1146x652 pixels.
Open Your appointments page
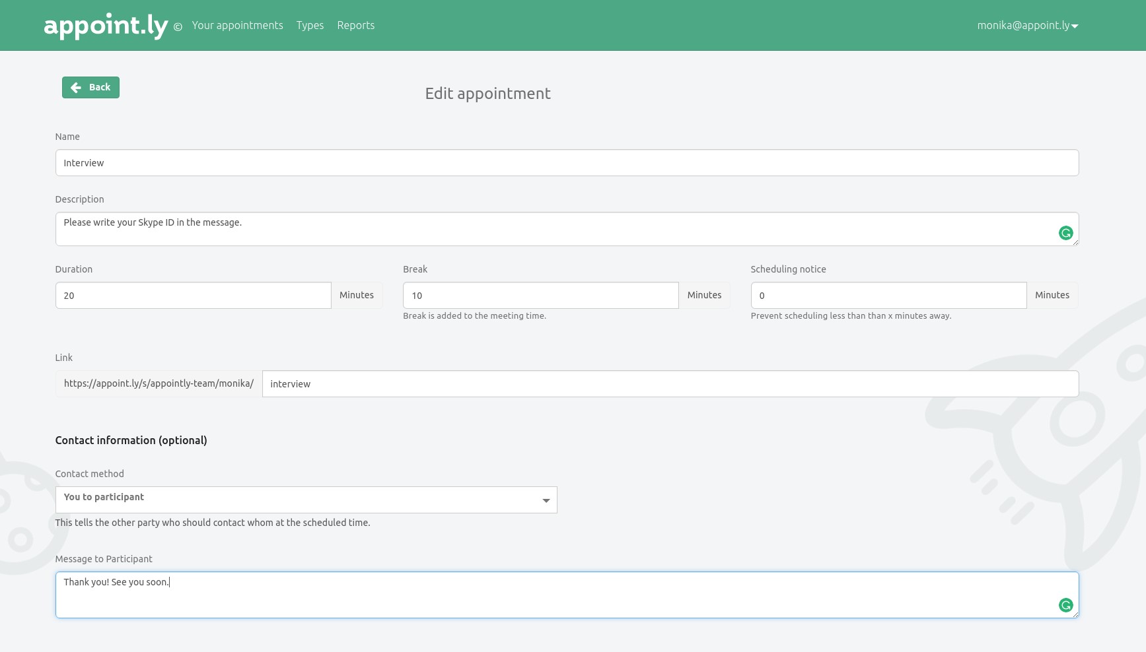pos(237,26)
